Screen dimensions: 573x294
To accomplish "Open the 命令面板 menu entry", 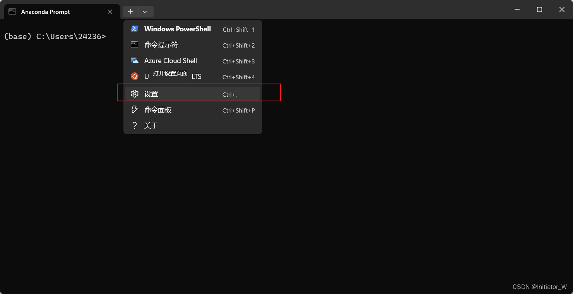I will [x=193, y=110].
